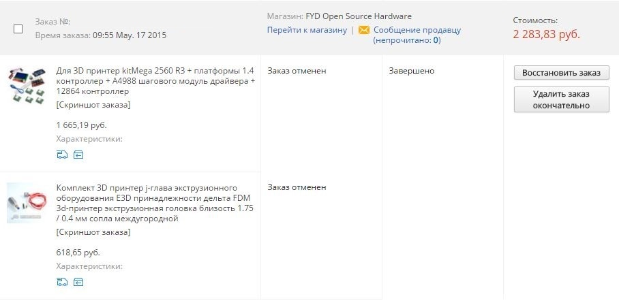Click the envelope icon next to Сообщение продавцу
The image size is (619, 303).
pos(364,30)
